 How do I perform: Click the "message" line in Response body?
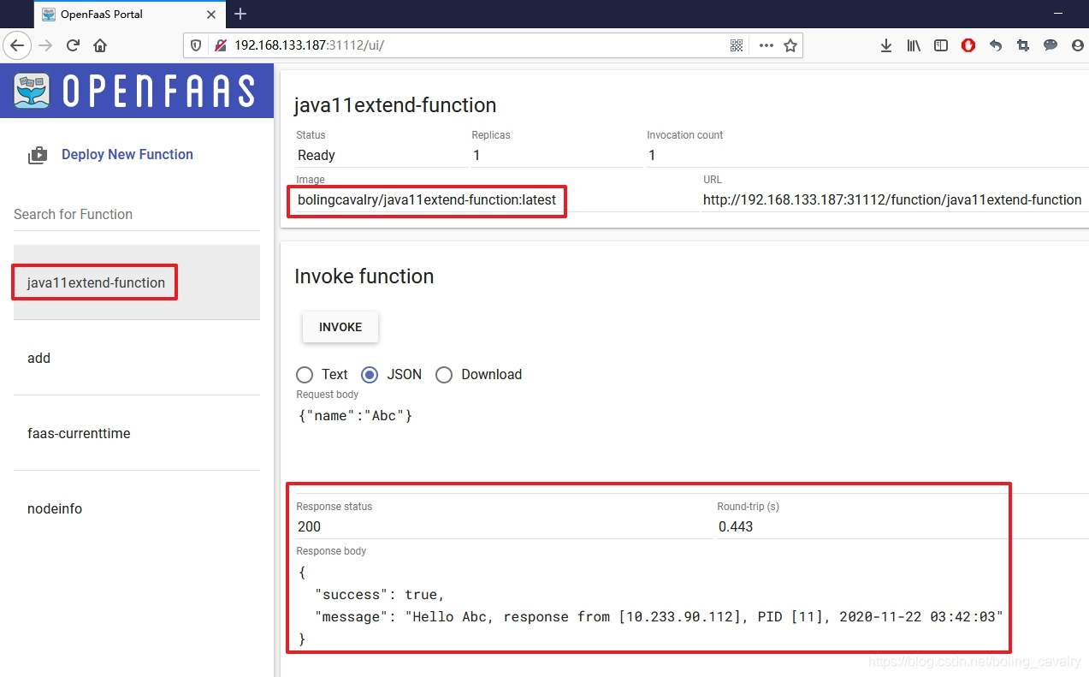[659, 617]
